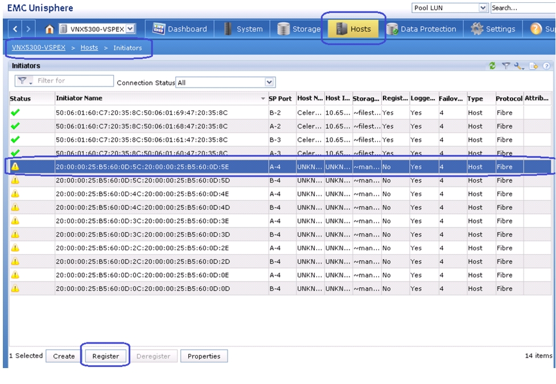Click green check status of A-2 row
This screenshot has width=556, height=384.
click(15, 126)
